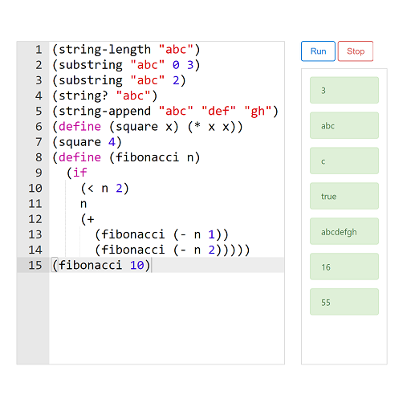Screen dimensions: 411x411
Task: Click the 'if' keyword on line 9
Action: (79, 173)
